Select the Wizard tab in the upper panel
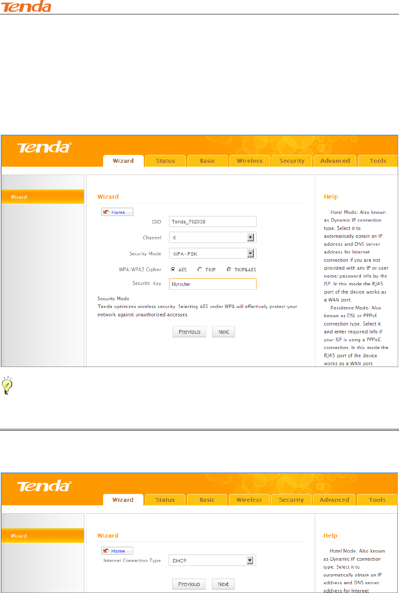This screenshot has width=399, height=593. tap(123, 161)
